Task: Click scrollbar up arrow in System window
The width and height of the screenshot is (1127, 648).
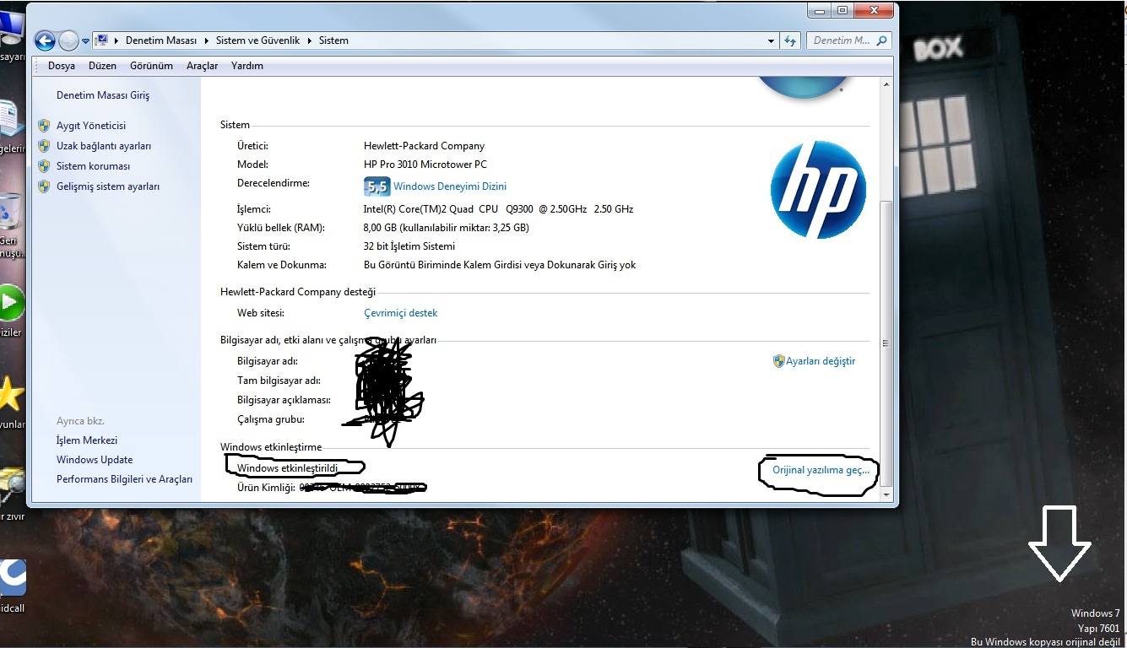Action: (886, 86)
